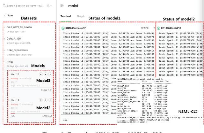Switch to the Graph tab
Image resolution: width=204 pixels, height=133 pixels.
click(80, 16)
